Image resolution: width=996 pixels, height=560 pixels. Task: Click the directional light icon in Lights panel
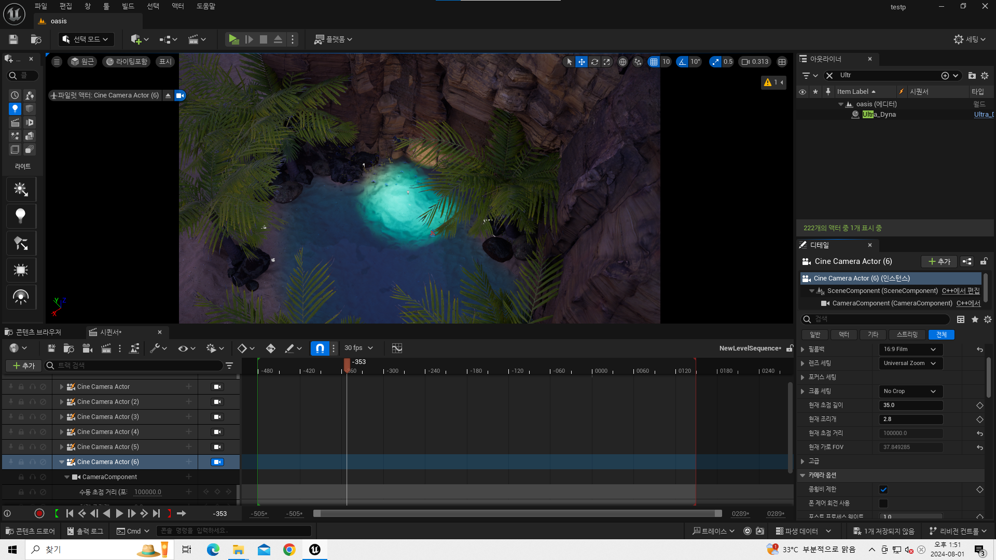click(x=21, y=189)
